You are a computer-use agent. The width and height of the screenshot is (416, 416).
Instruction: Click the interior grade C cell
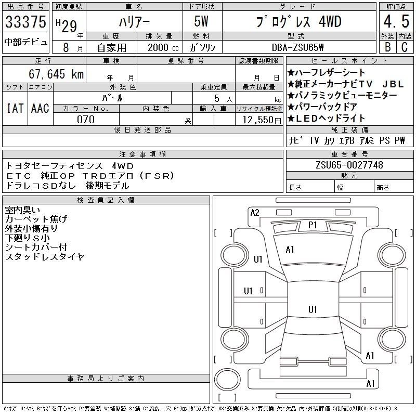pyautogui.click(x=405, y=47)
